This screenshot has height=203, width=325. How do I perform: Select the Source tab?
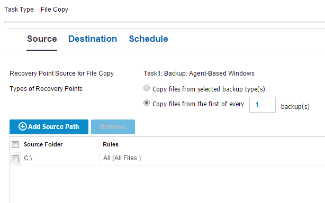pos(42,39)
